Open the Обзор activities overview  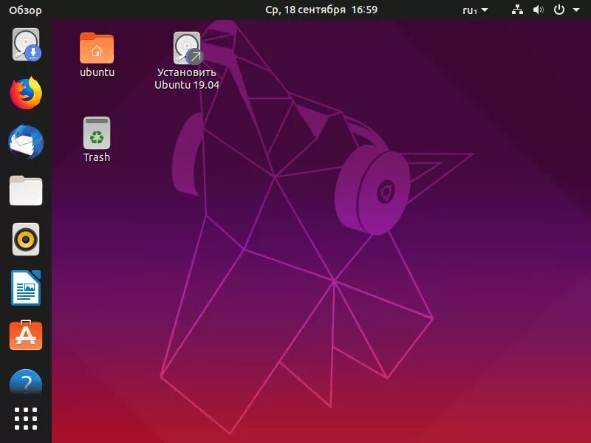[25, 10]
